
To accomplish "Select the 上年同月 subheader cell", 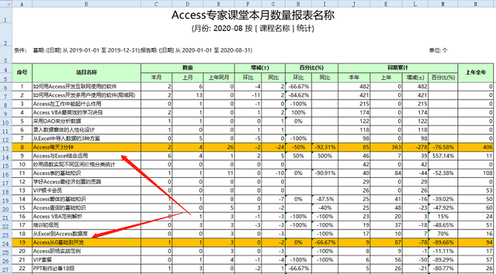I will pos(219,77).
